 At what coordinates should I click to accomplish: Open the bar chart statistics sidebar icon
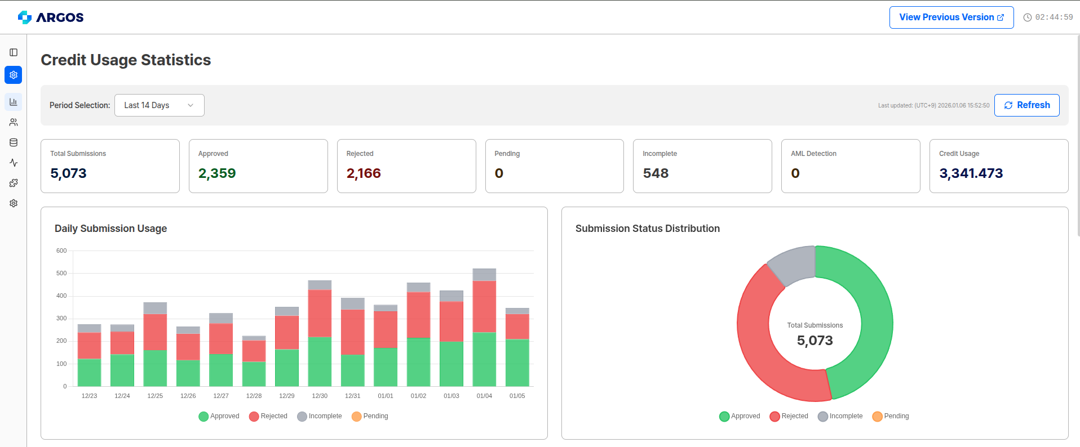coord(14,102)
